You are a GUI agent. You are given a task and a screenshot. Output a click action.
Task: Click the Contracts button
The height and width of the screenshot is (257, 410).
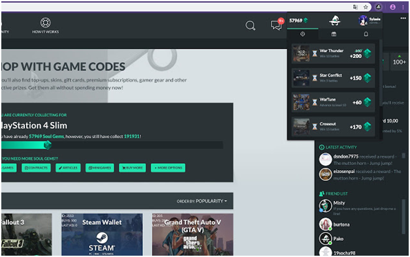point(36,168)
